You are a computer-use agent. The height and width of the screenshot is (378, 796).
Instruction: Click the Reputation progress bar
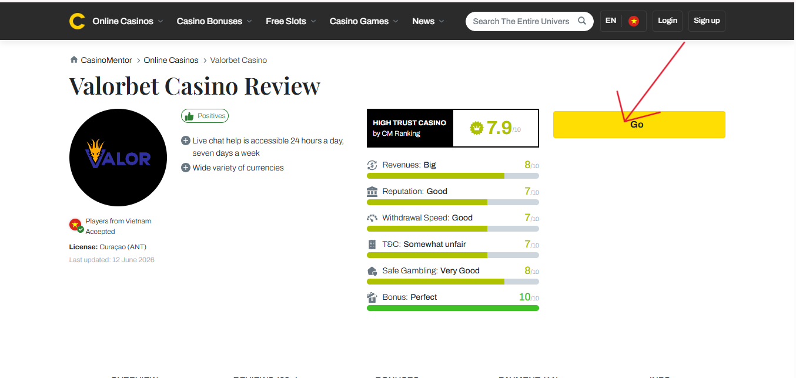(x=453, y=202)
